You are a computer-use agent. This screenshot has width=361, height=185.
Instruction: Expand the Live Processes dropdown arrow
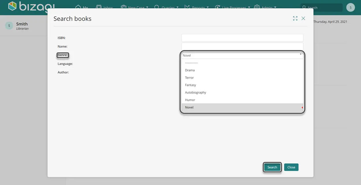coord(249,7)
